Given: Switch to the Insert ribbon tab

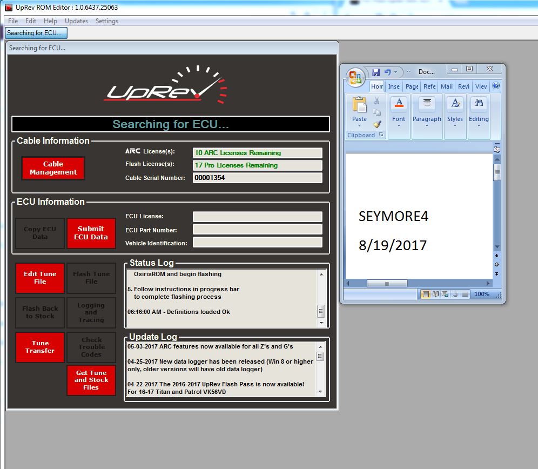Looking at the screenshot, I should 394,86.
